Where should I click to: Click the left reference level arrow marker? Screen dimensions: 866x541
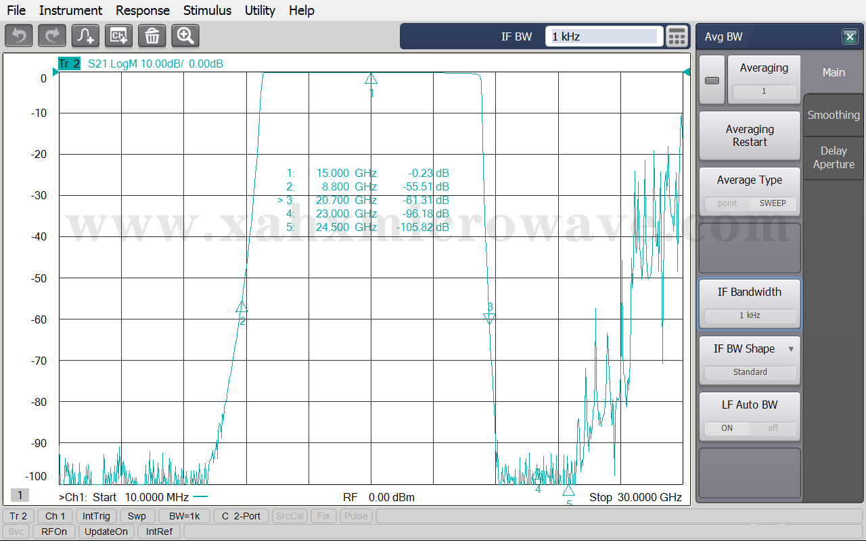(x=55, y=72)
